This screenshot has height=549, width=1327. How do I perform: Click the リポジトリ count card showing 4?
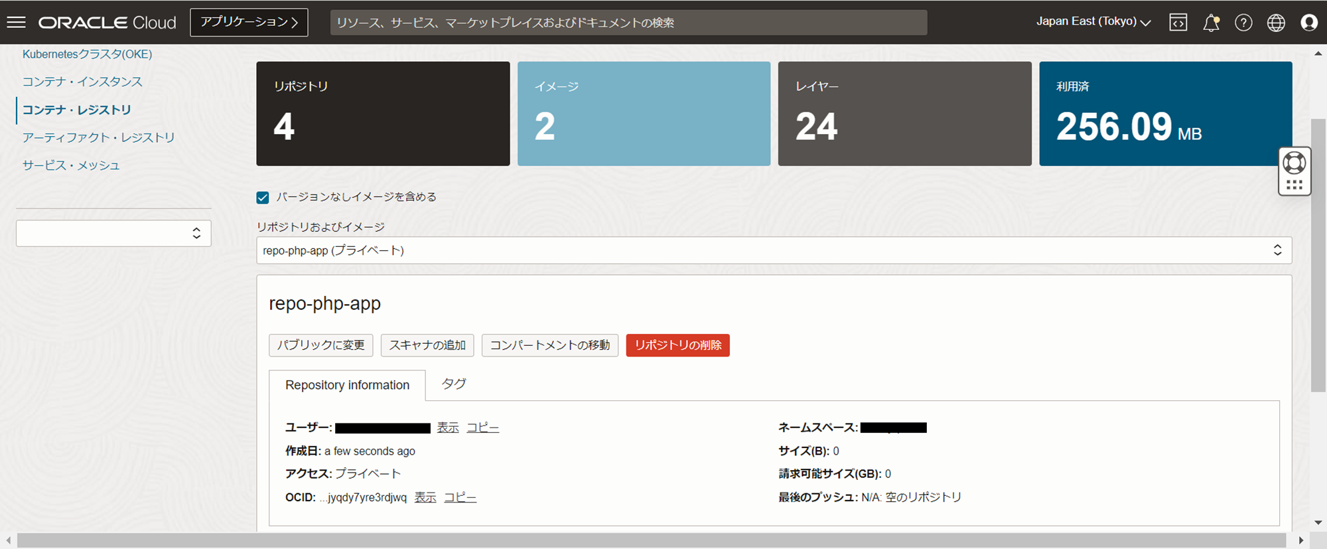(x=383, y=114)
